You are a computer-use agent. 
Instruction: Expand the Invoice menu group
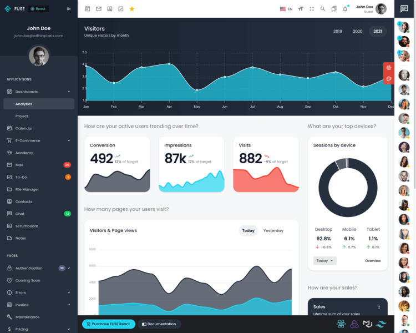39,305
